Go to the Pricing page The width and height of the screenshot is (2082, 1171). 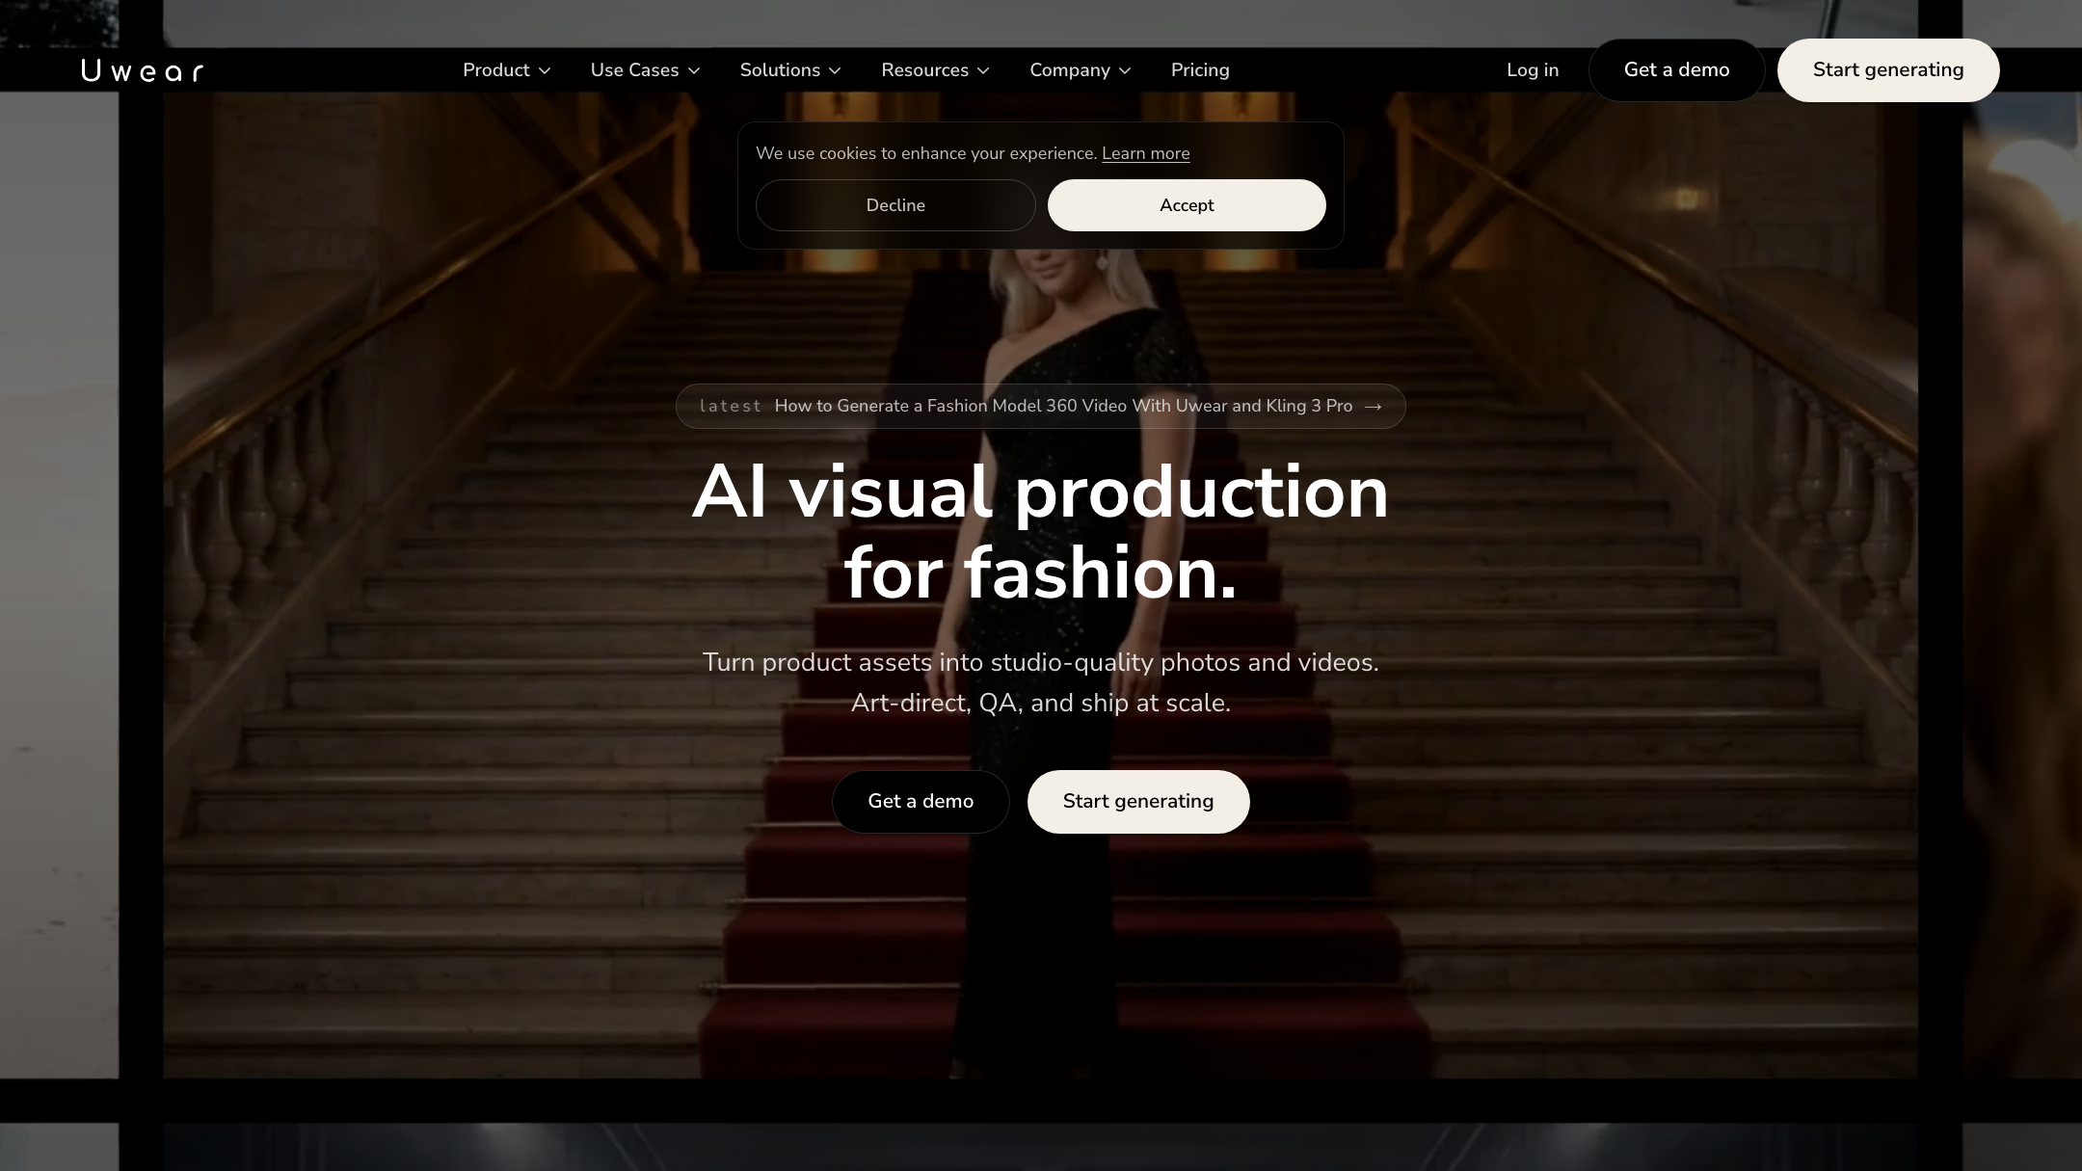coord(1200,70)
